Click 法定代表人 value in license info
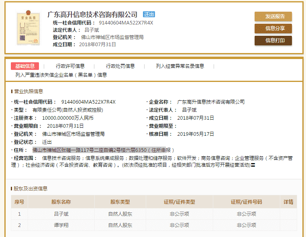This screenshot has height=237, width=306. point(189,110)
